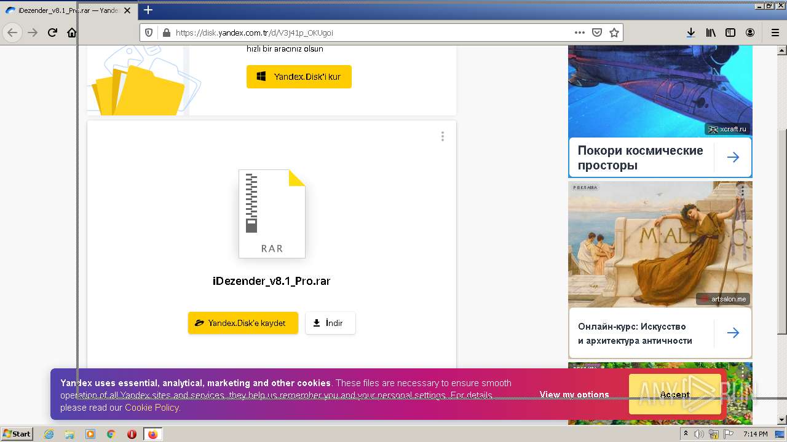Open Windows Explorer from the taskbar
The width and height of the screenshot is (787, 442).
tap(69, 434)
